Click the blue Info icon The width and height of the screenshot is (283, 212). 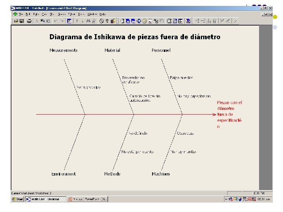coord(139,21)
